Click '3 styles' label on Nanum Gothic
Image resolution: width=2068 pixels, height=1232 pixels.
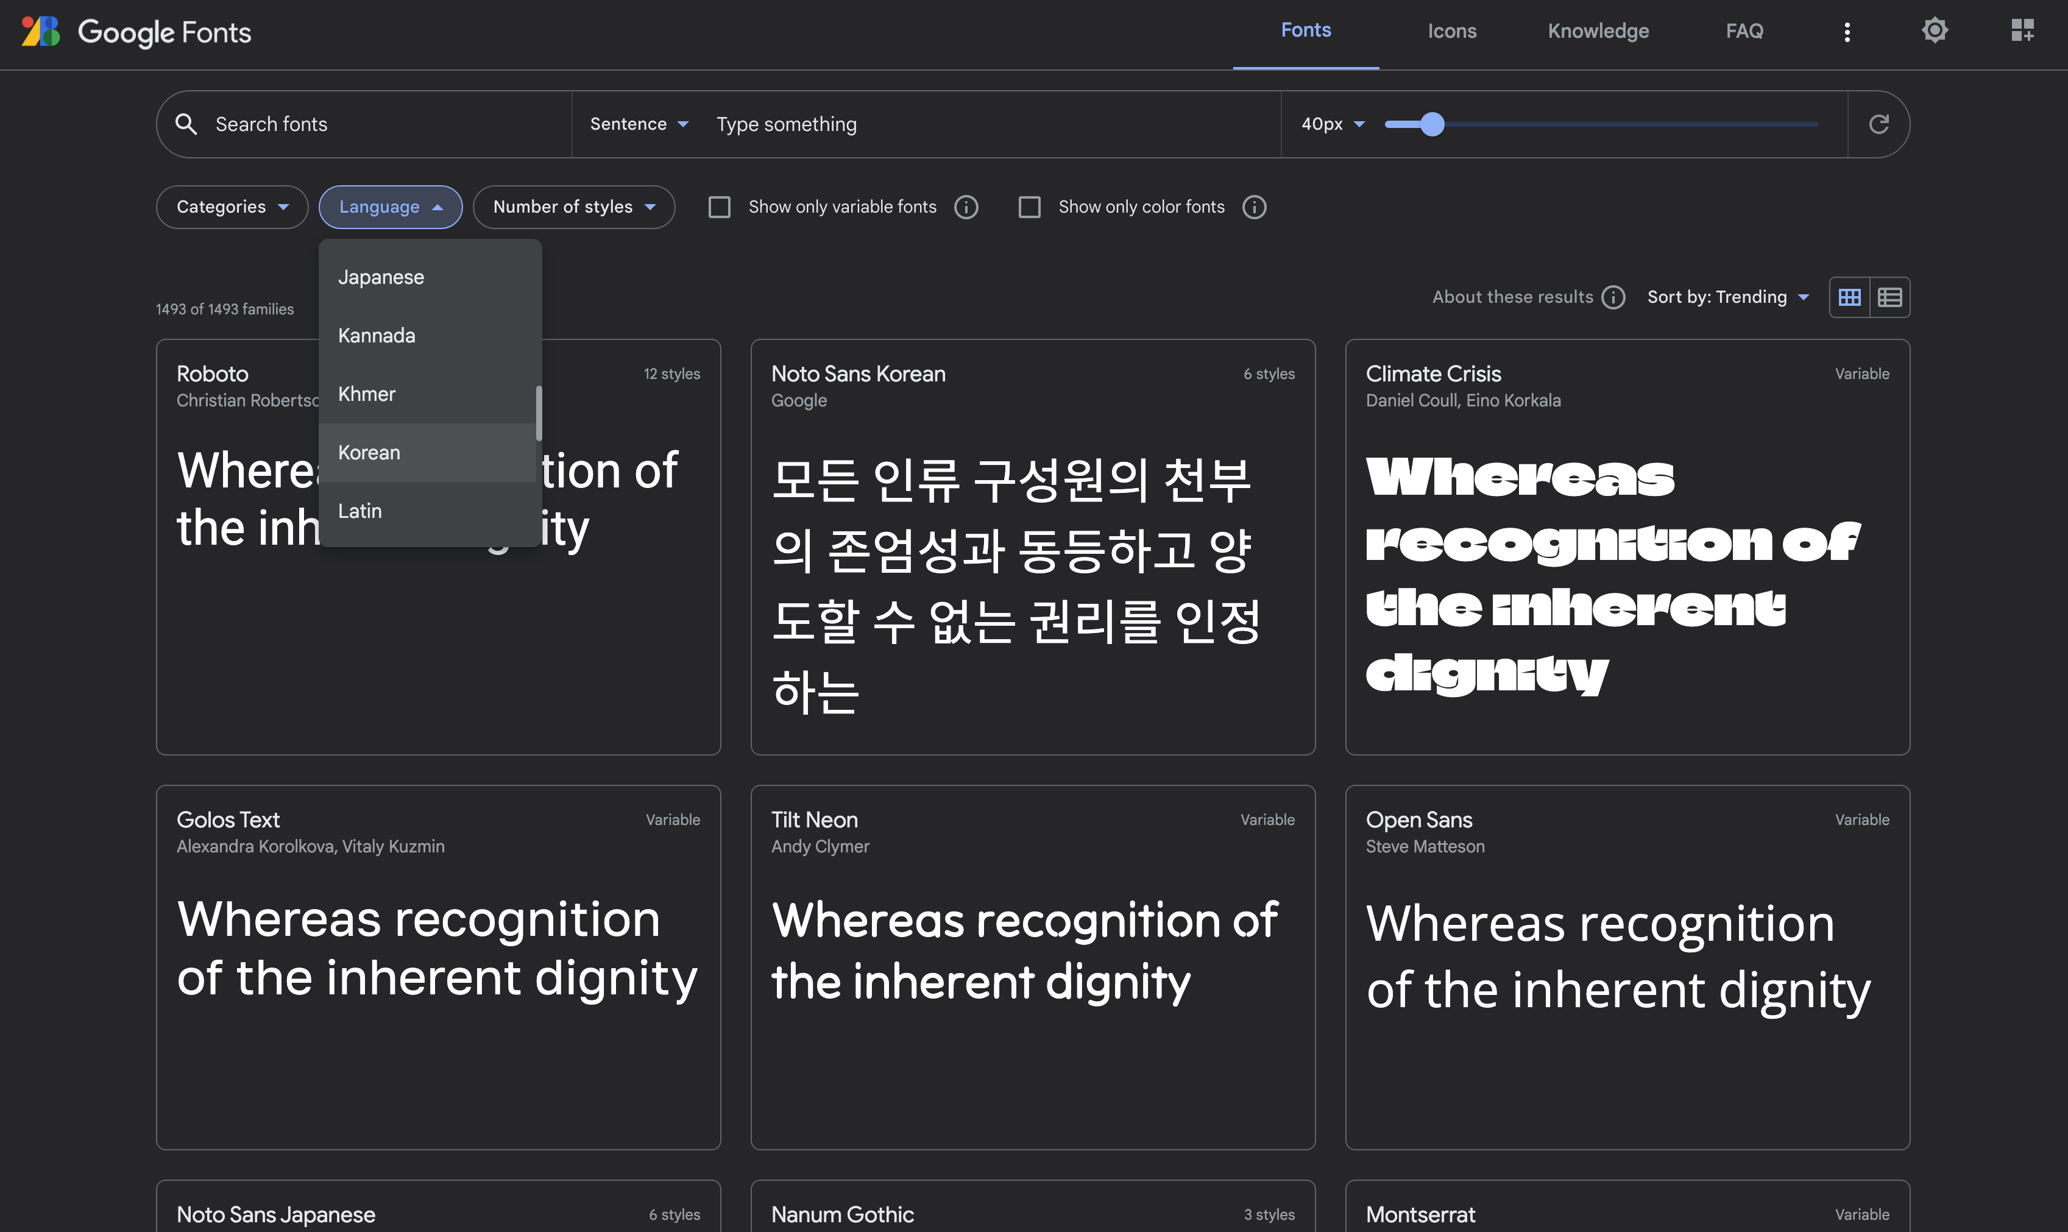click(1268, 1214)
